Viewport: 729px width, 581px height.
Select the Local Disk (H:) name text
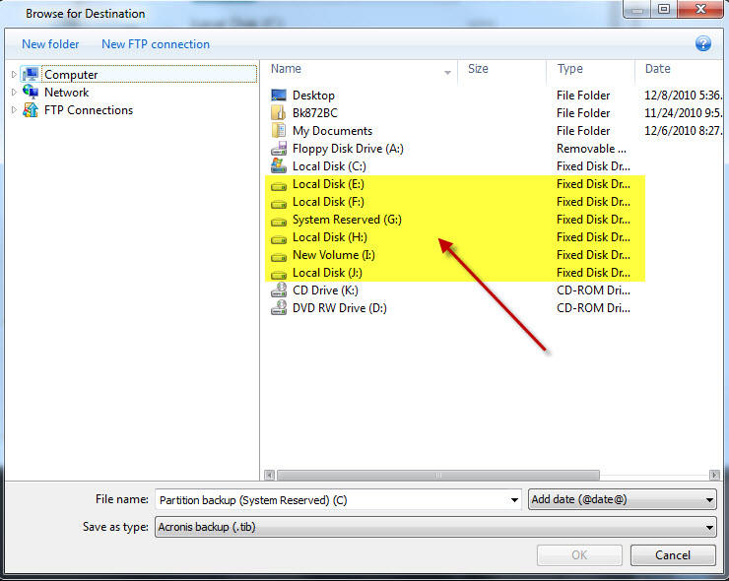point(330,237)
